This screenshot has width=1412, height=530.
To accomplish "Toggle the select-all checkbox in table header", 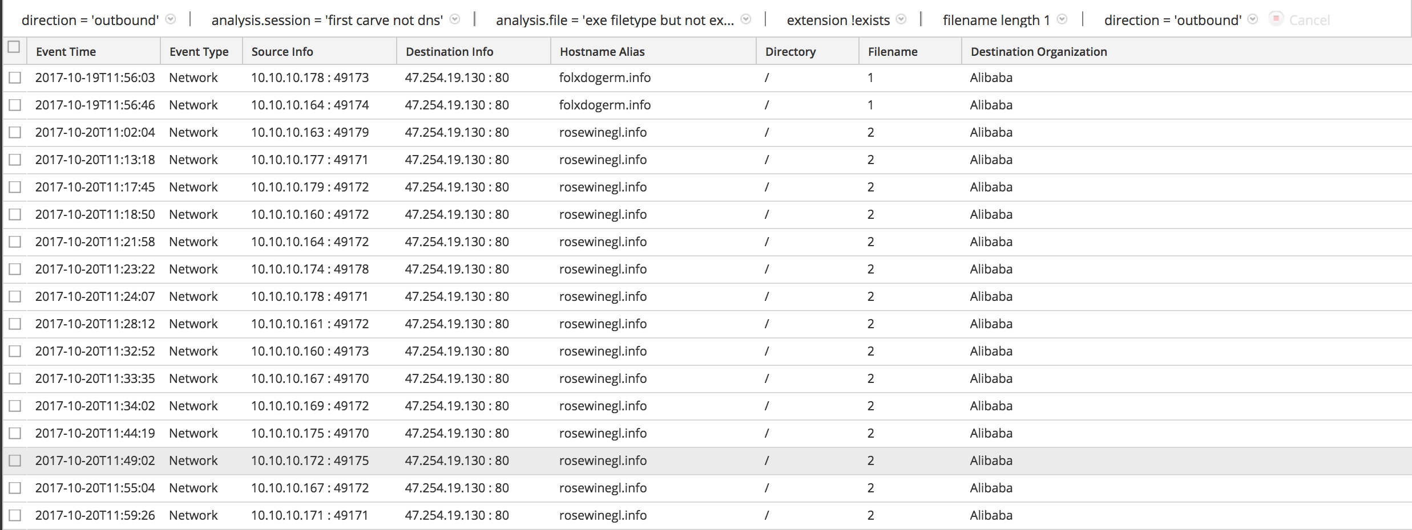I will coord(14,47).
